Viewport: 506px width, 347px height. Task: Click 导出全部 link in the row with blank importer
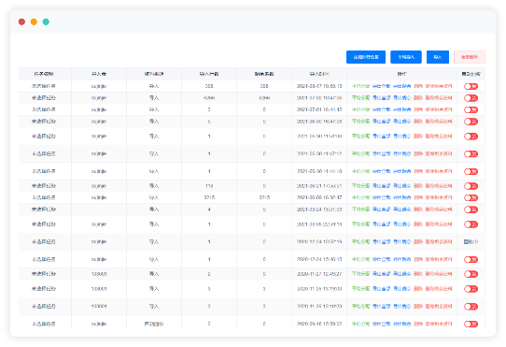[382, 210]
